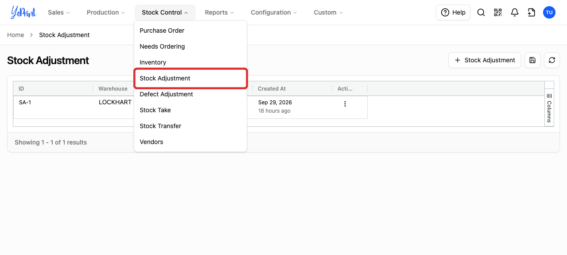Expand the Configuration menu
Screen dimensions: 567x255
tap(274, 12)
